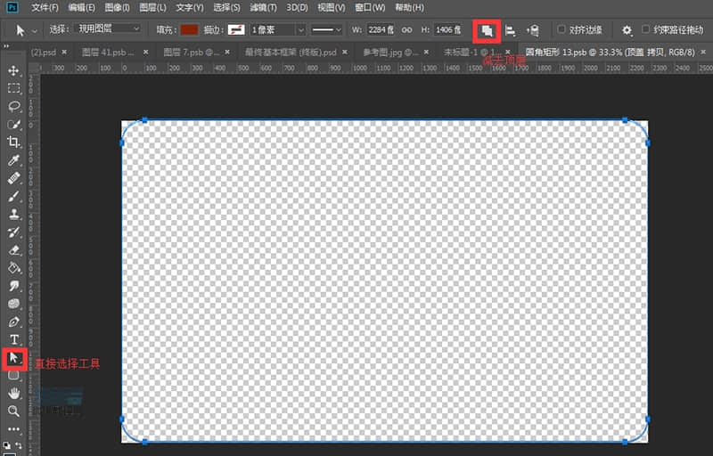Screen dimensions: 713x456
Task: Toggle the width-height link icon
Action: pyautogui.click(x=406, y=29)
